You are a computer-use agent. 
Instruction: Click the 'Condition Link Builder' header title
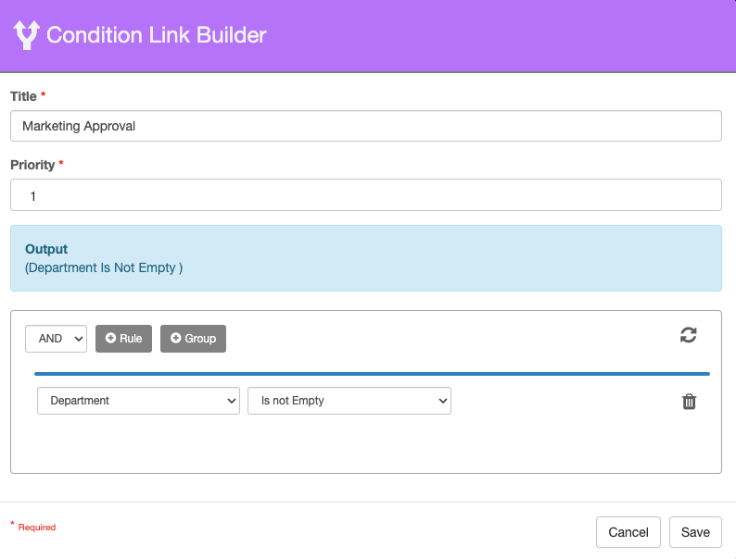coord(156,35)
